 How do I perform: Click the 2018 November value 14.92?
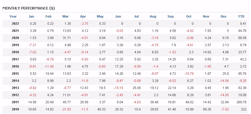207,52
